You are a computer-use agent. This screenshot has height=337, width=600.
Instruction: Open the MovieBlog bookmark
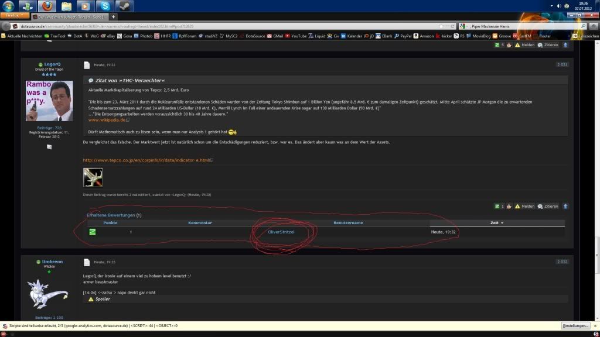(479, 36)
